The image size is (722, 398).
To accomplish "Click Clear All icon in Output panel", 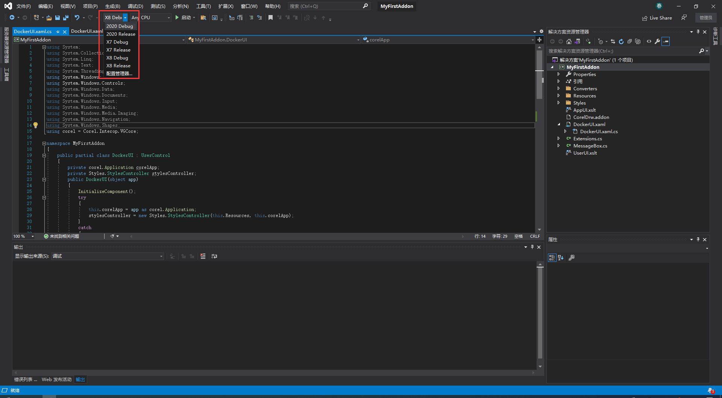I will coord(203,256).
